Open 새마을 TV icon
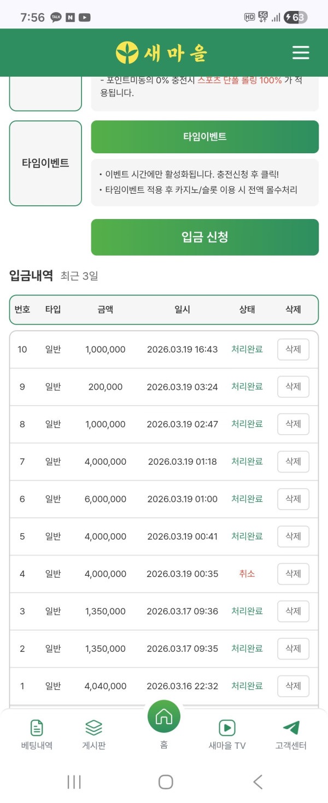This screenshot has width=328, height=803. point(227,727)
